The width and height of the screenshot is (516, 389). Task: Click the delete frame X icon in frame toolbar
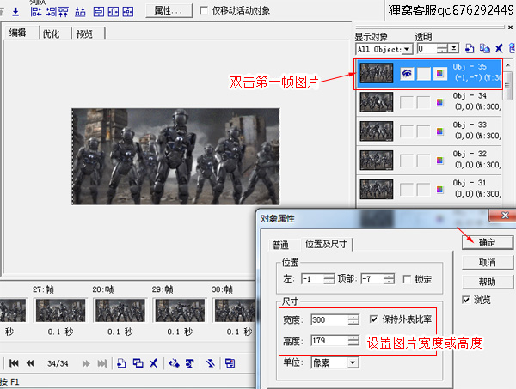point(153,363)
